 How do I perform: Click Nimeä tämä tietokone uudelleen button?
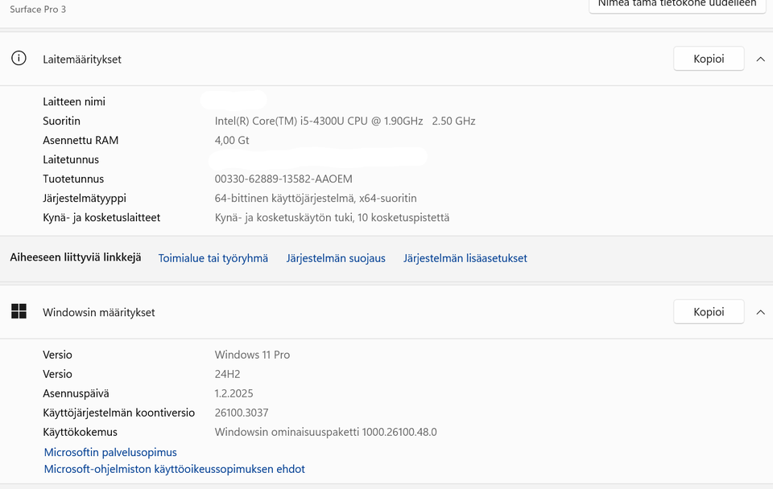(x=677, y=4)
